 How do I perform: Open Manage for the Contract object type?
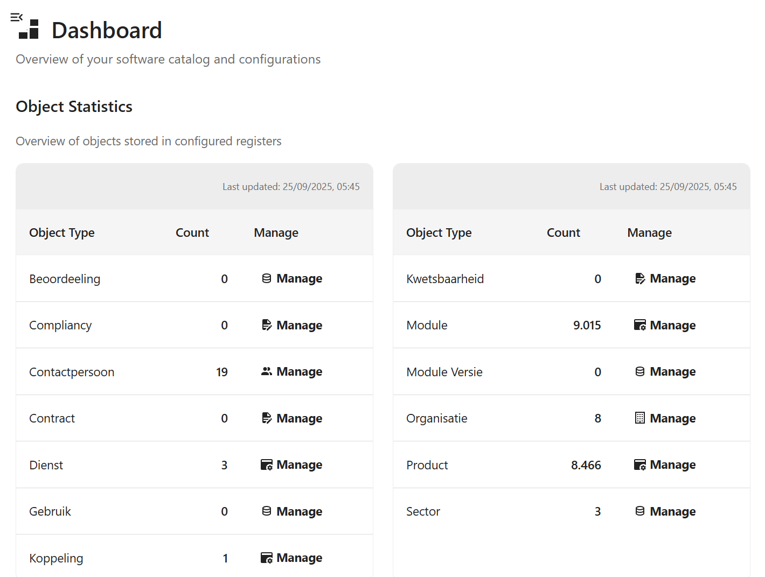click(299, 418)
